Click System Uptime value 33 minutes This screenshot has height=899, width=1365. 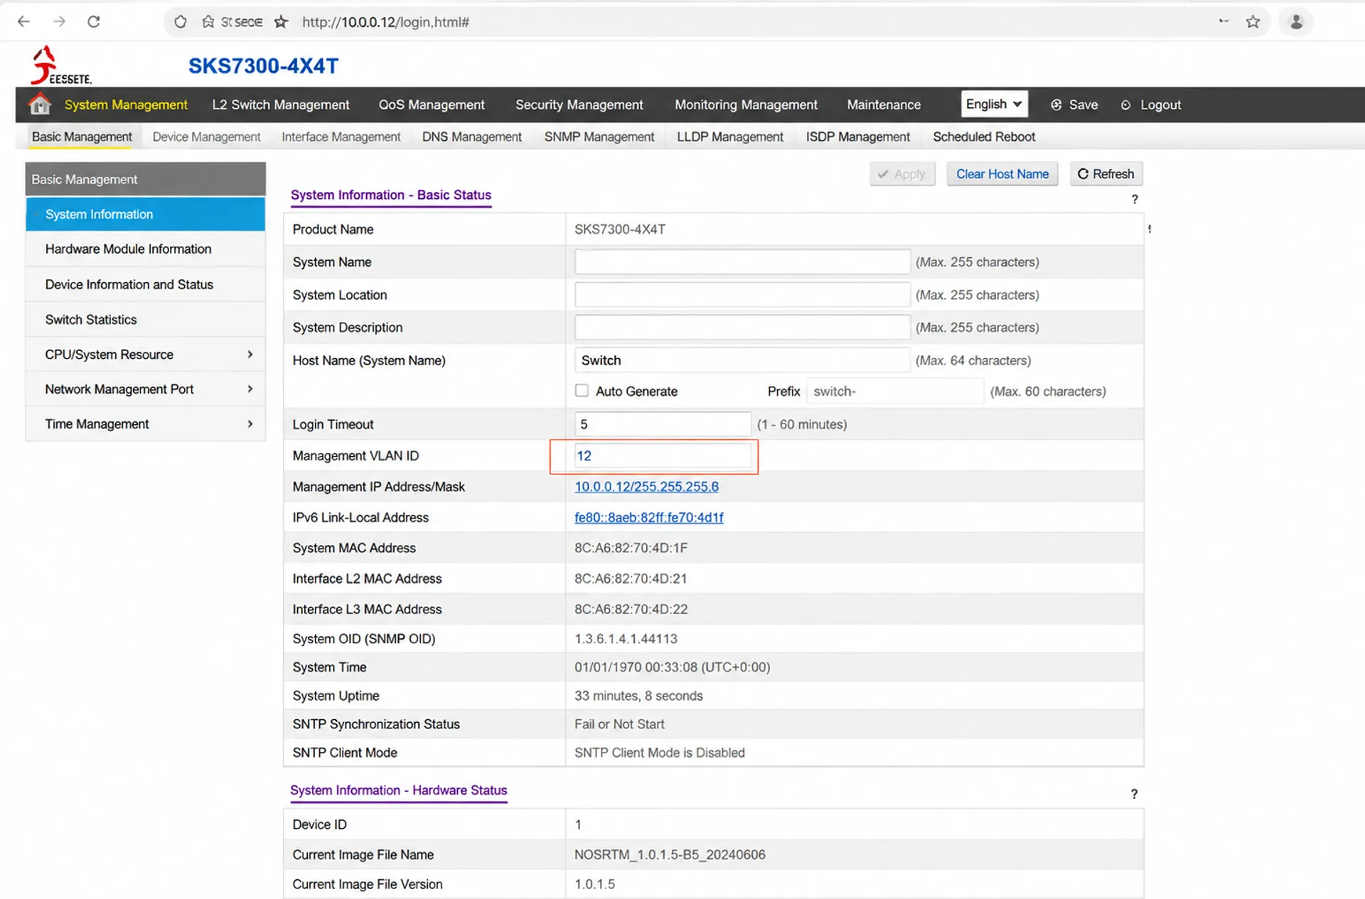(638, 696)
